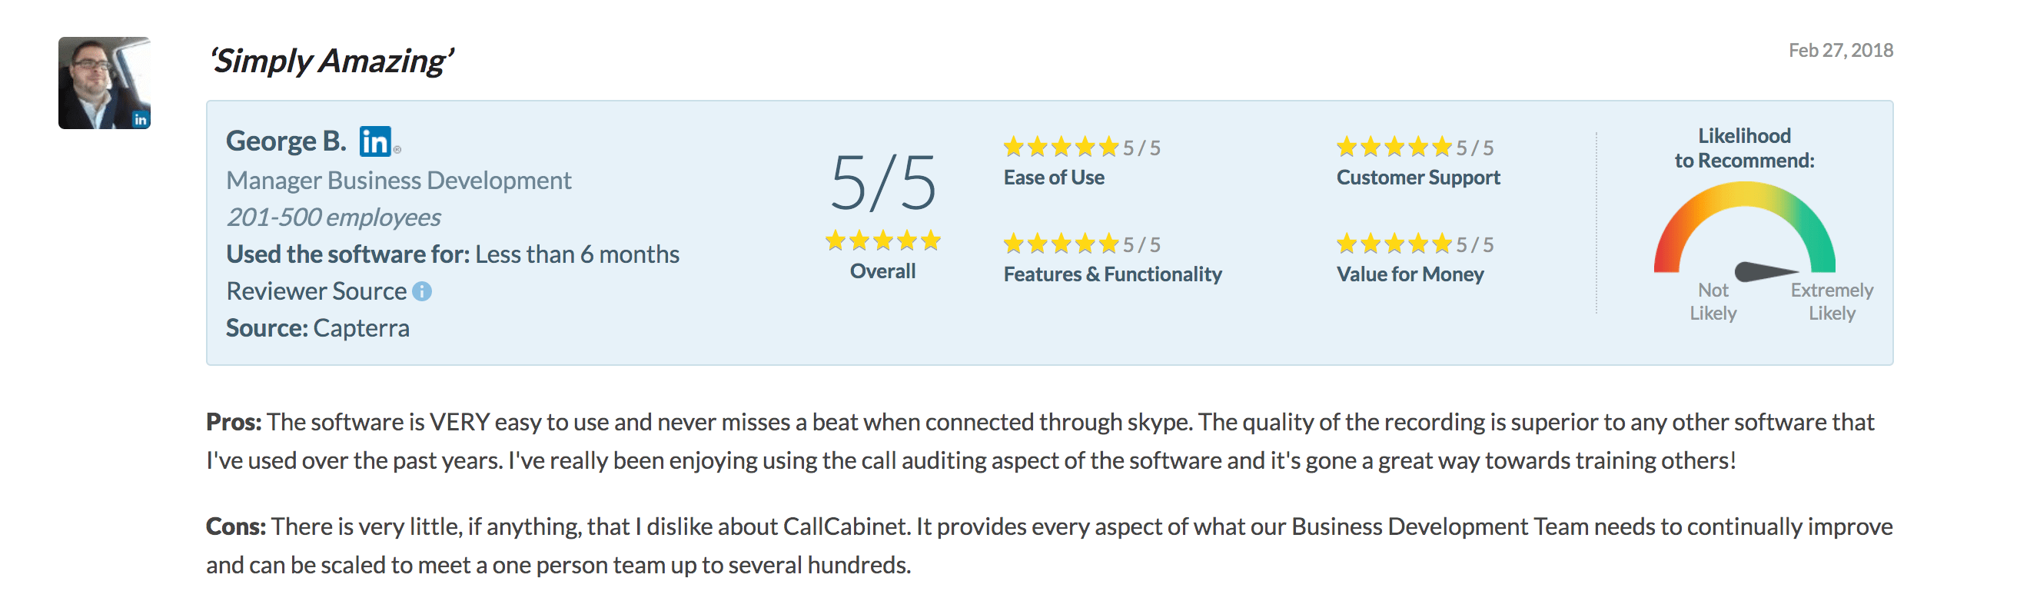Click the Source: Capterra text

pos(317,328)
